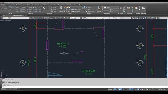Screen dimensions: 168x94
Task: Select the Polyline tool
Action: [x=6, y=8]
